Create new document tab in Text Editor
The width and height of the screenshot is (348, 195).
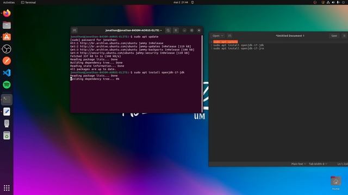pos(229,36)
